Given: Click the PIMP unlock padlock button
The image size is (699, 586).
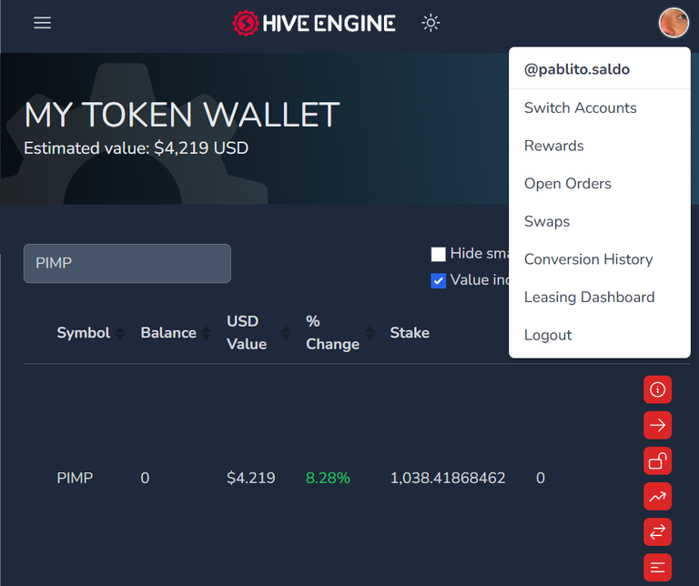Looking at the screenshot, I should coord(657,460).
